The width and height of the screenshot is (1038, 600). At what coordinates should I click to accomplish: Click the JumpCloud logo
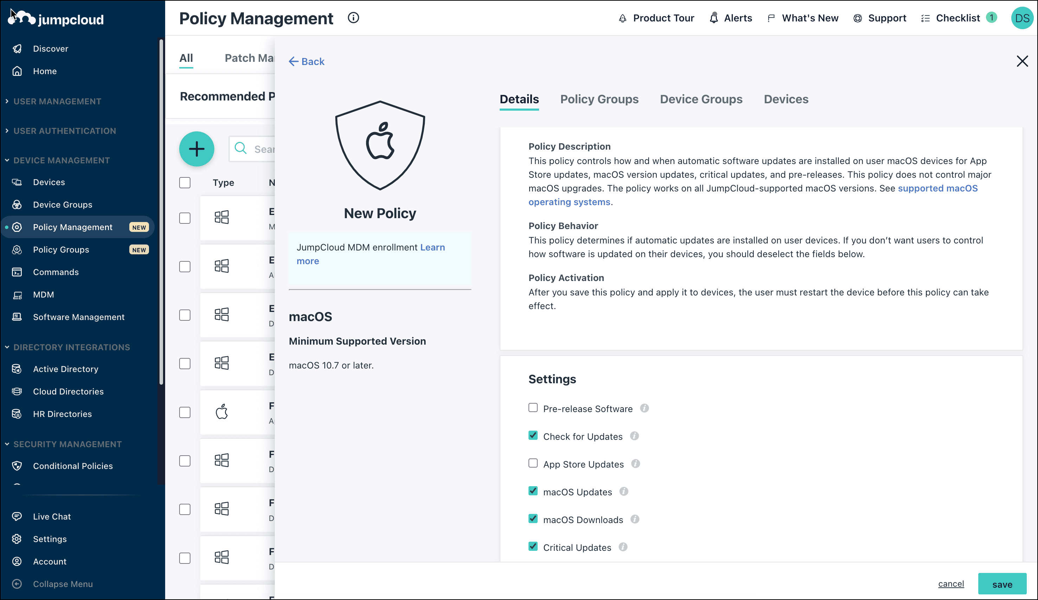[x=56, y=19]
